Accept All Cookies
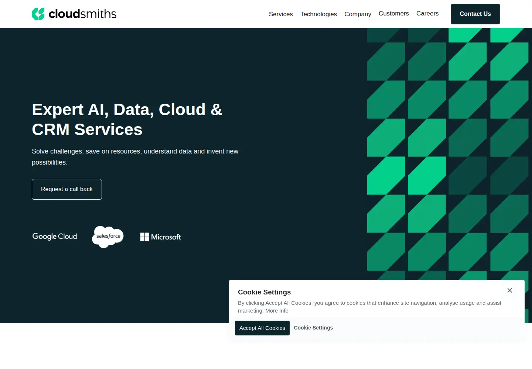Image resolution: width=532 pixels, height=369 pixels. point(262,328)
